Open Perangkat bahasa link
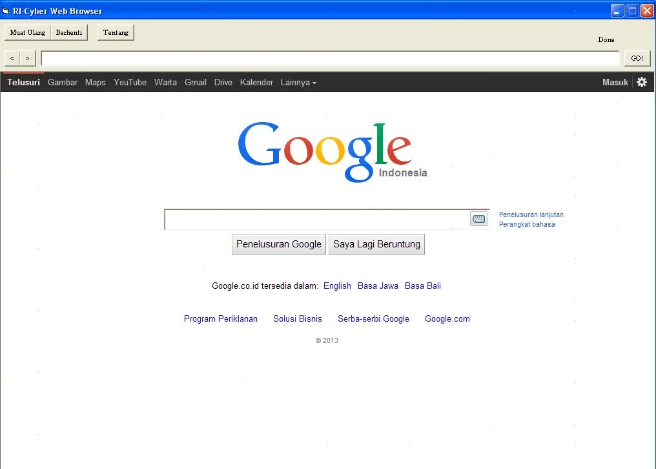This screenshot has width=656, height=469. (527, 224)
